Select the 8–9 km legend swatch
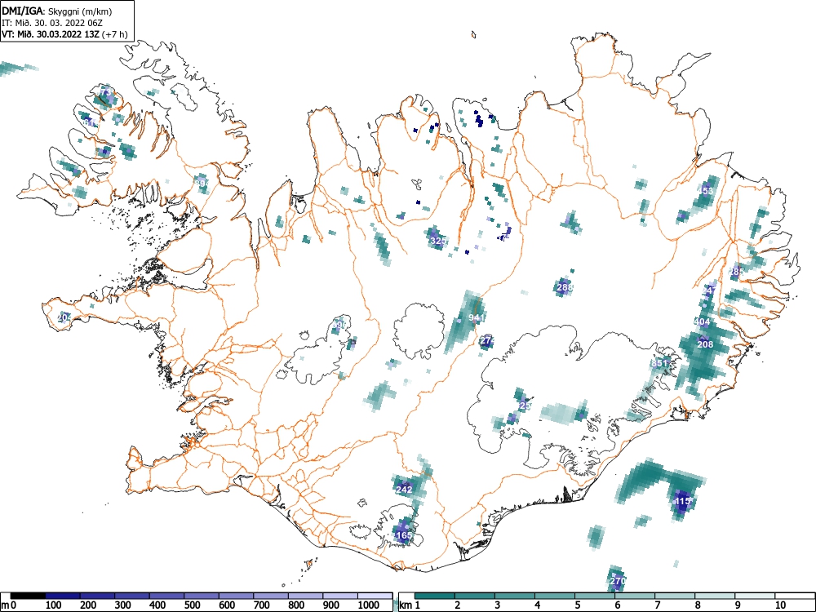This screenshot has height=612, width=816. [715, 596]
